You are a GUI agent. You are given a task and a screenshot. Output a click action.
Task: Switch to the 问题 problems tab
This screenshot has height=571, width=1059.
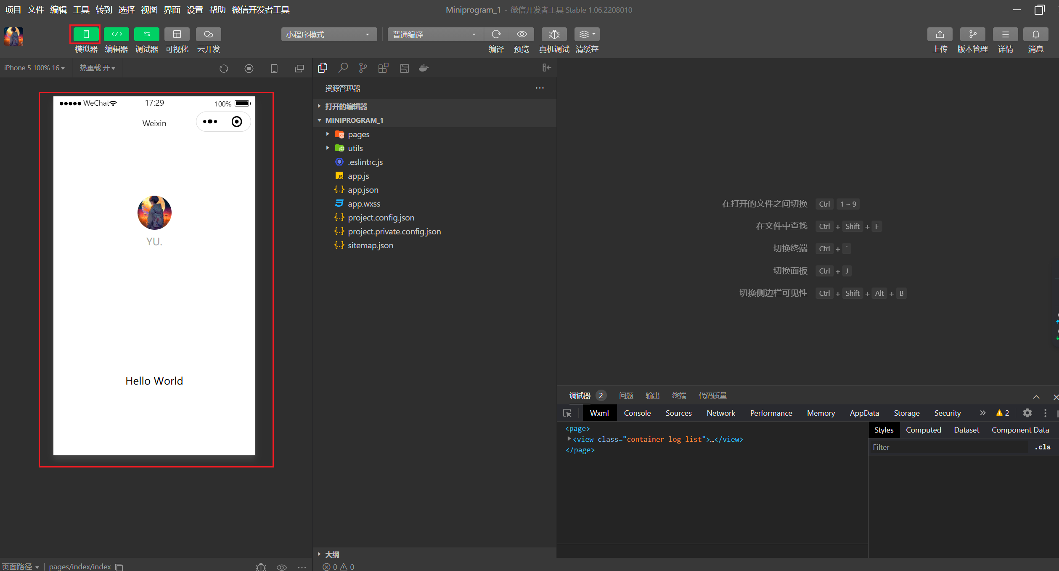626,396
